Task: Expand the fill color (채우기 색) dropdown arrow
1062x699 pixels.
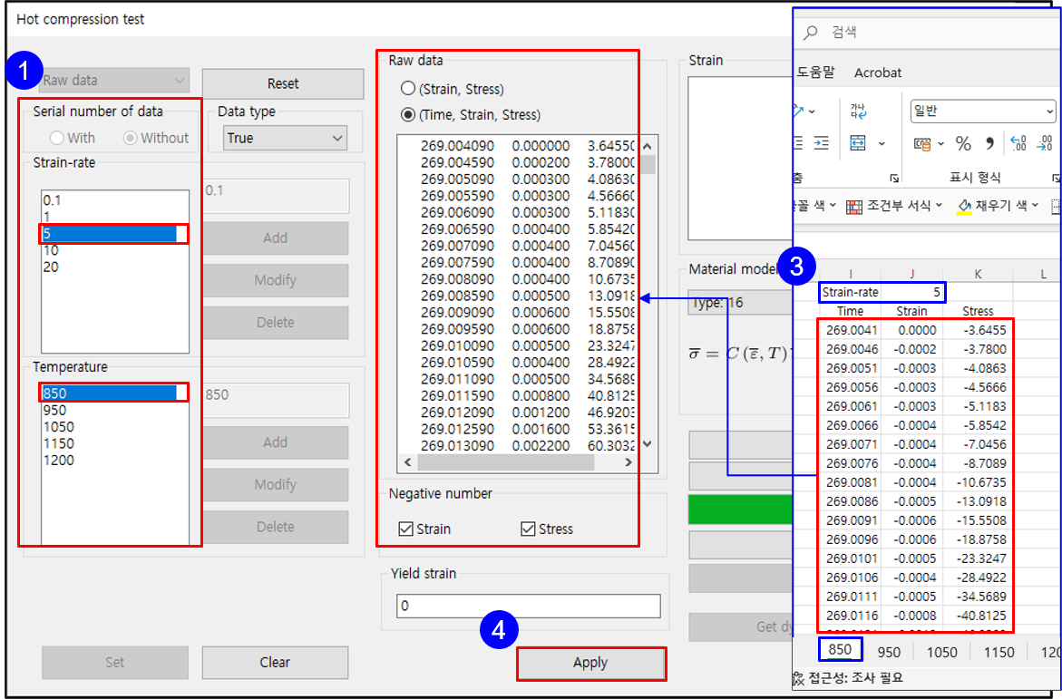Action: (x=1035, y=205)
